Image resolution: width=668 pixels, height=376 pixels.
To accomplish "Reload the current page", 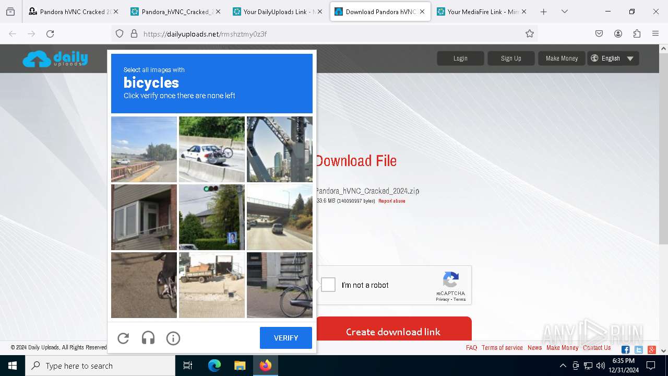I will [x=50, y=34].
